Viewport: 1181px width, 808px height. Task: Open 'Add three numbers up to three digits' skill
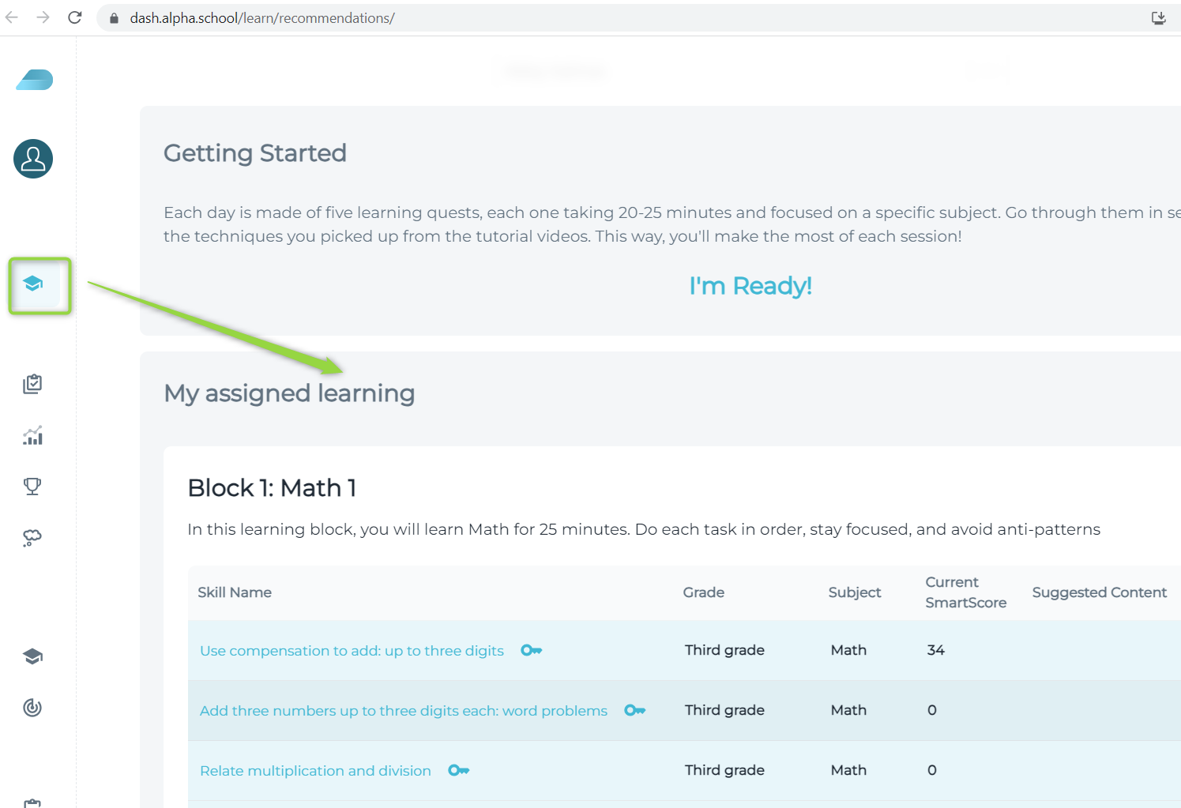point(403,711)
